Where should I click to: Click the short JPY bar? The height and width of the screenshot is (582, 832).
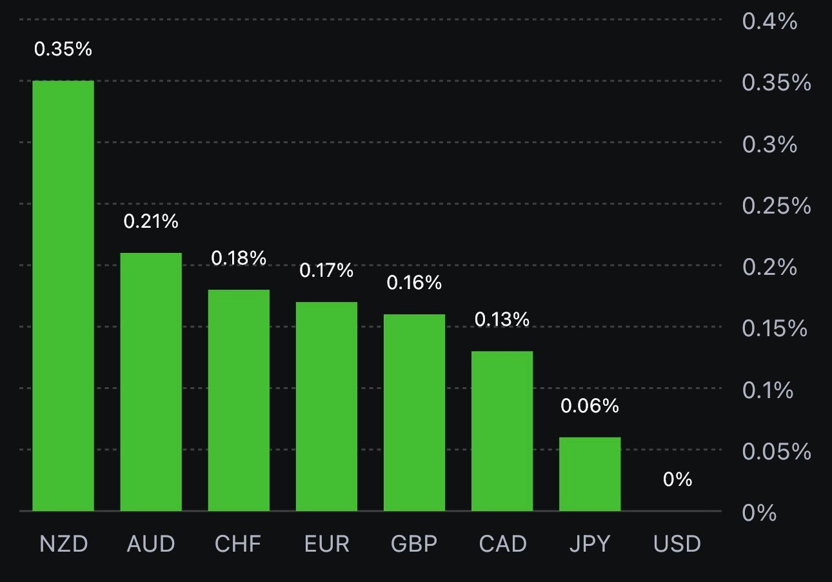589,474
